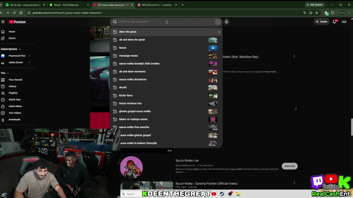This screenshot has width=353, height=198.
Task: Open the Chrome three-dot menu
Action: (x=349, y=13)
